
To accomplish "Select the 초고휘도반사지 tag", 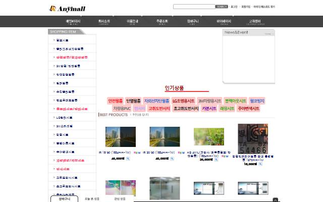I will tap(186, 109).
